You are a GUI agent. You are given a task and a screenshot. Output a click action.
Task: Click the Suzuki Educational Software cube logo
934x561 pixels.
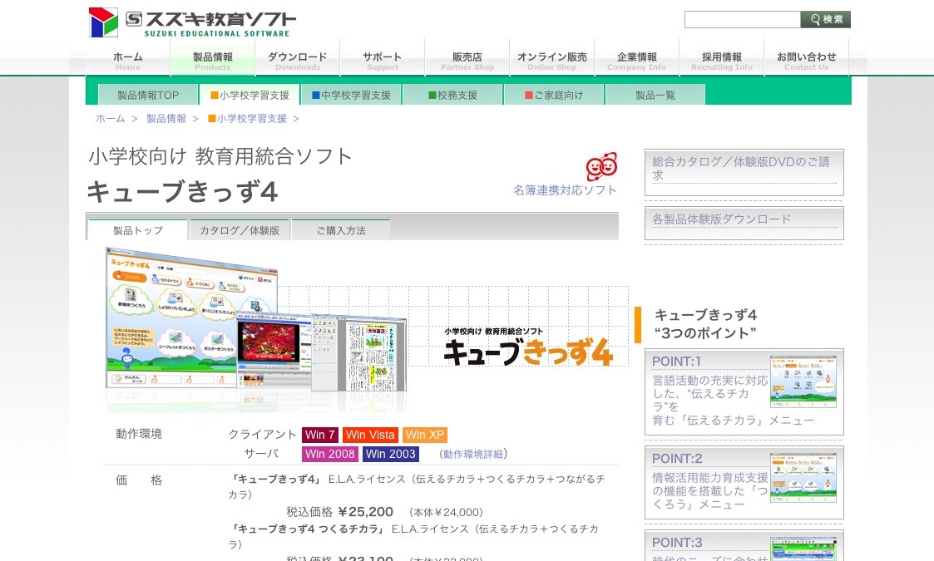coord(103,22)
